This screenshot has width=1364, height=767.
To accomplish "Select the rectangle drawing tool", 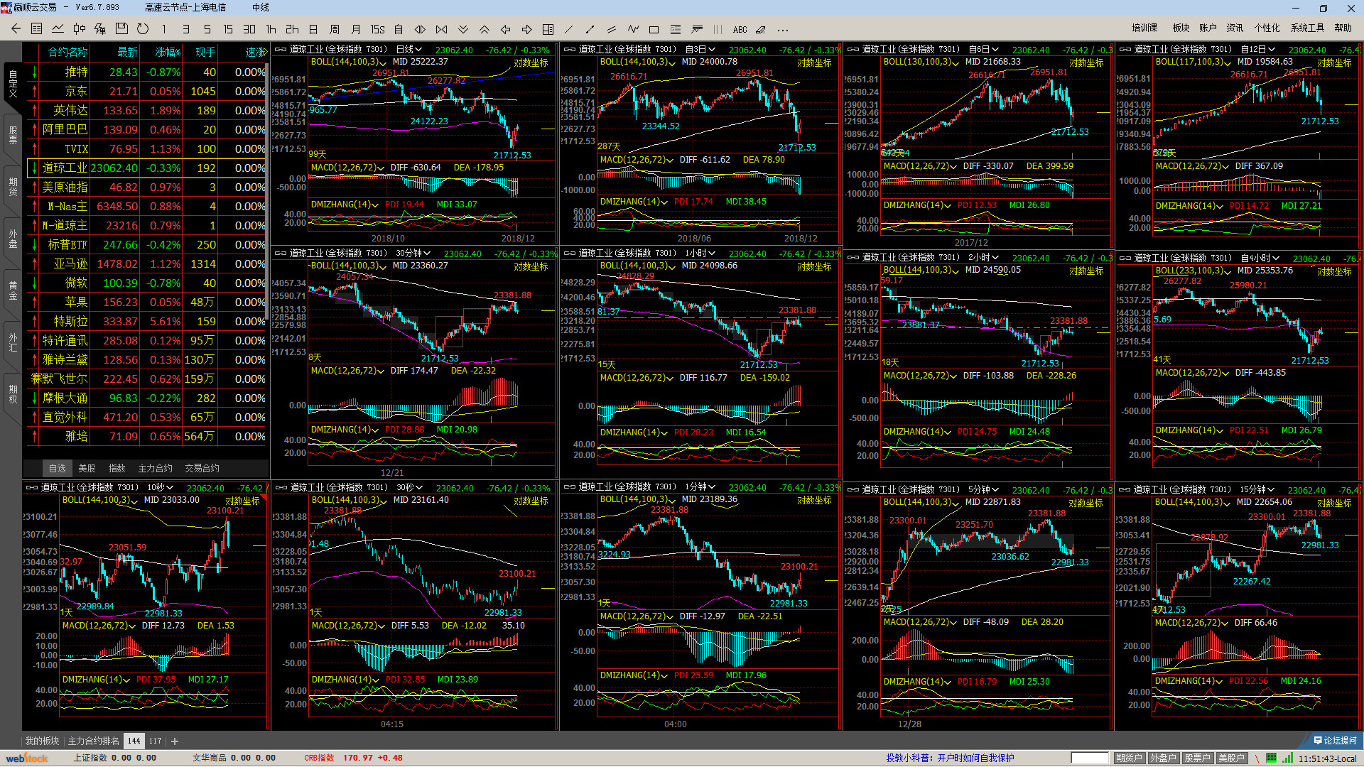I will point(654,29).
